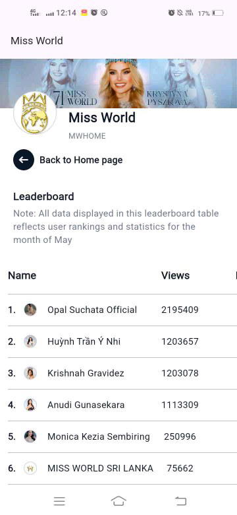Viewport: 237px width, 515px height.
Task: Tap Krishnah Gravidez's avatar icon
Action: (x=30, y=373)
